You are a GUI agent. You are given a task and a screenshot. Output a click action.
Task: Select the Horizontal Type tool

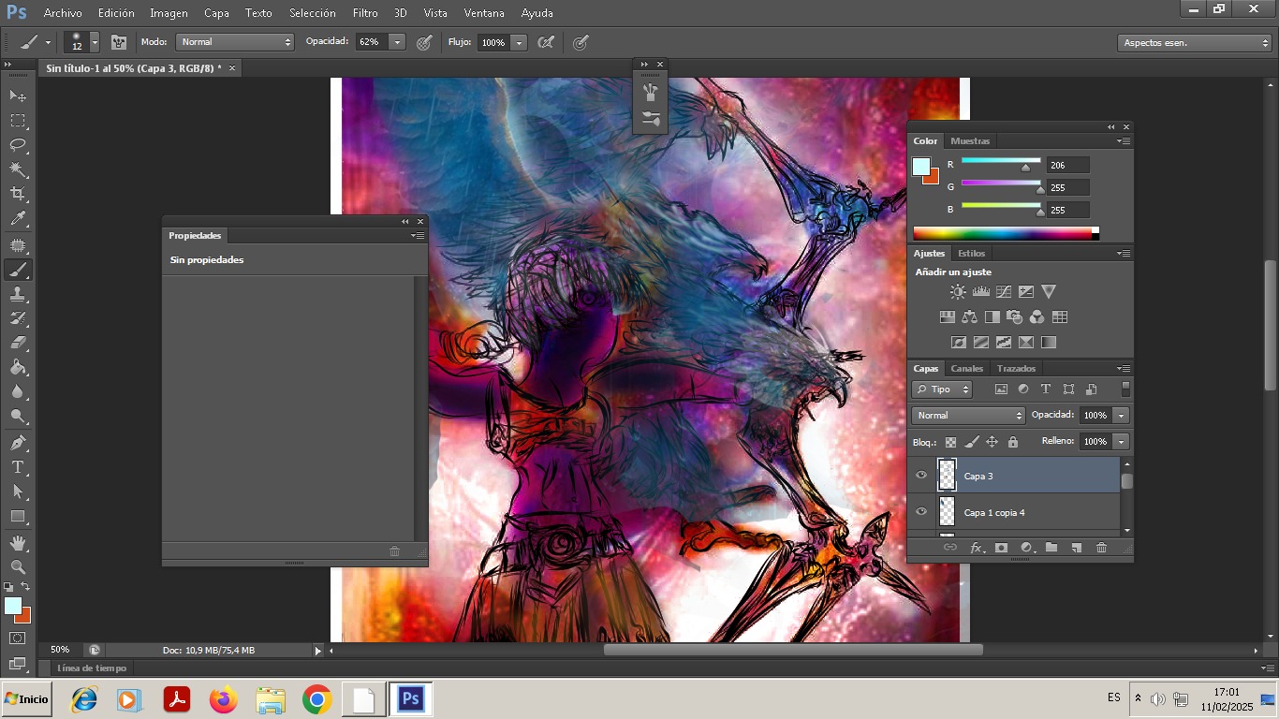pyautogui.click(x=18, y=466)
